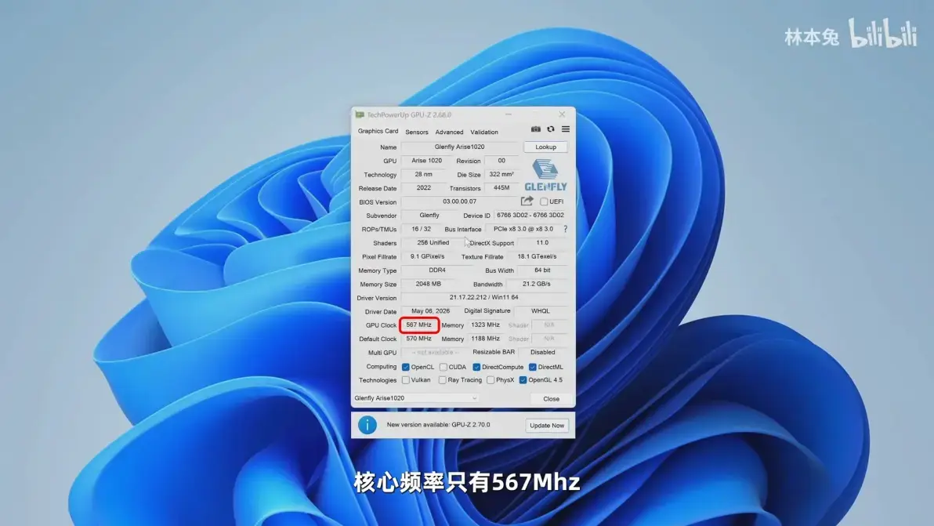
Task: Click the Name field Glenfly Arise1020
Action: point(459,147)
